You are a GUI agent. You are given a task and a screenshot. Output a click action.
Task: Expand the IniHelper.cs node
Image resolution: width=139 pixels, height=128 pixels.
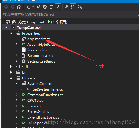tap(16, 123)
